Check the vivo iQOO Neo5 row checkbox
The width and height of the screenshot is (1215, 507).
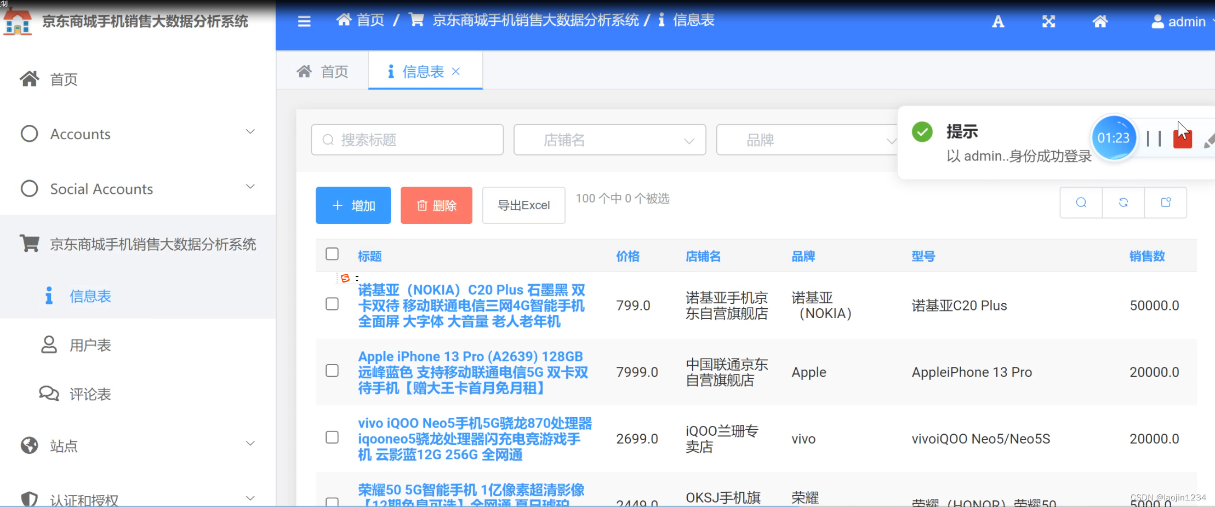332,437
